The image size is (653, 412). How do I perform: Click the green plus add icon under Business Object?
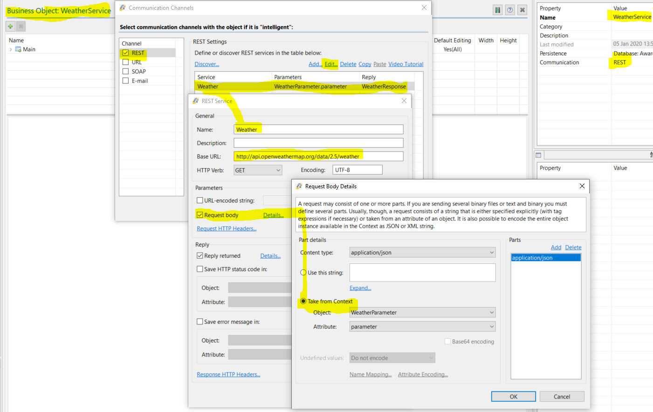[x=10, y=27]
